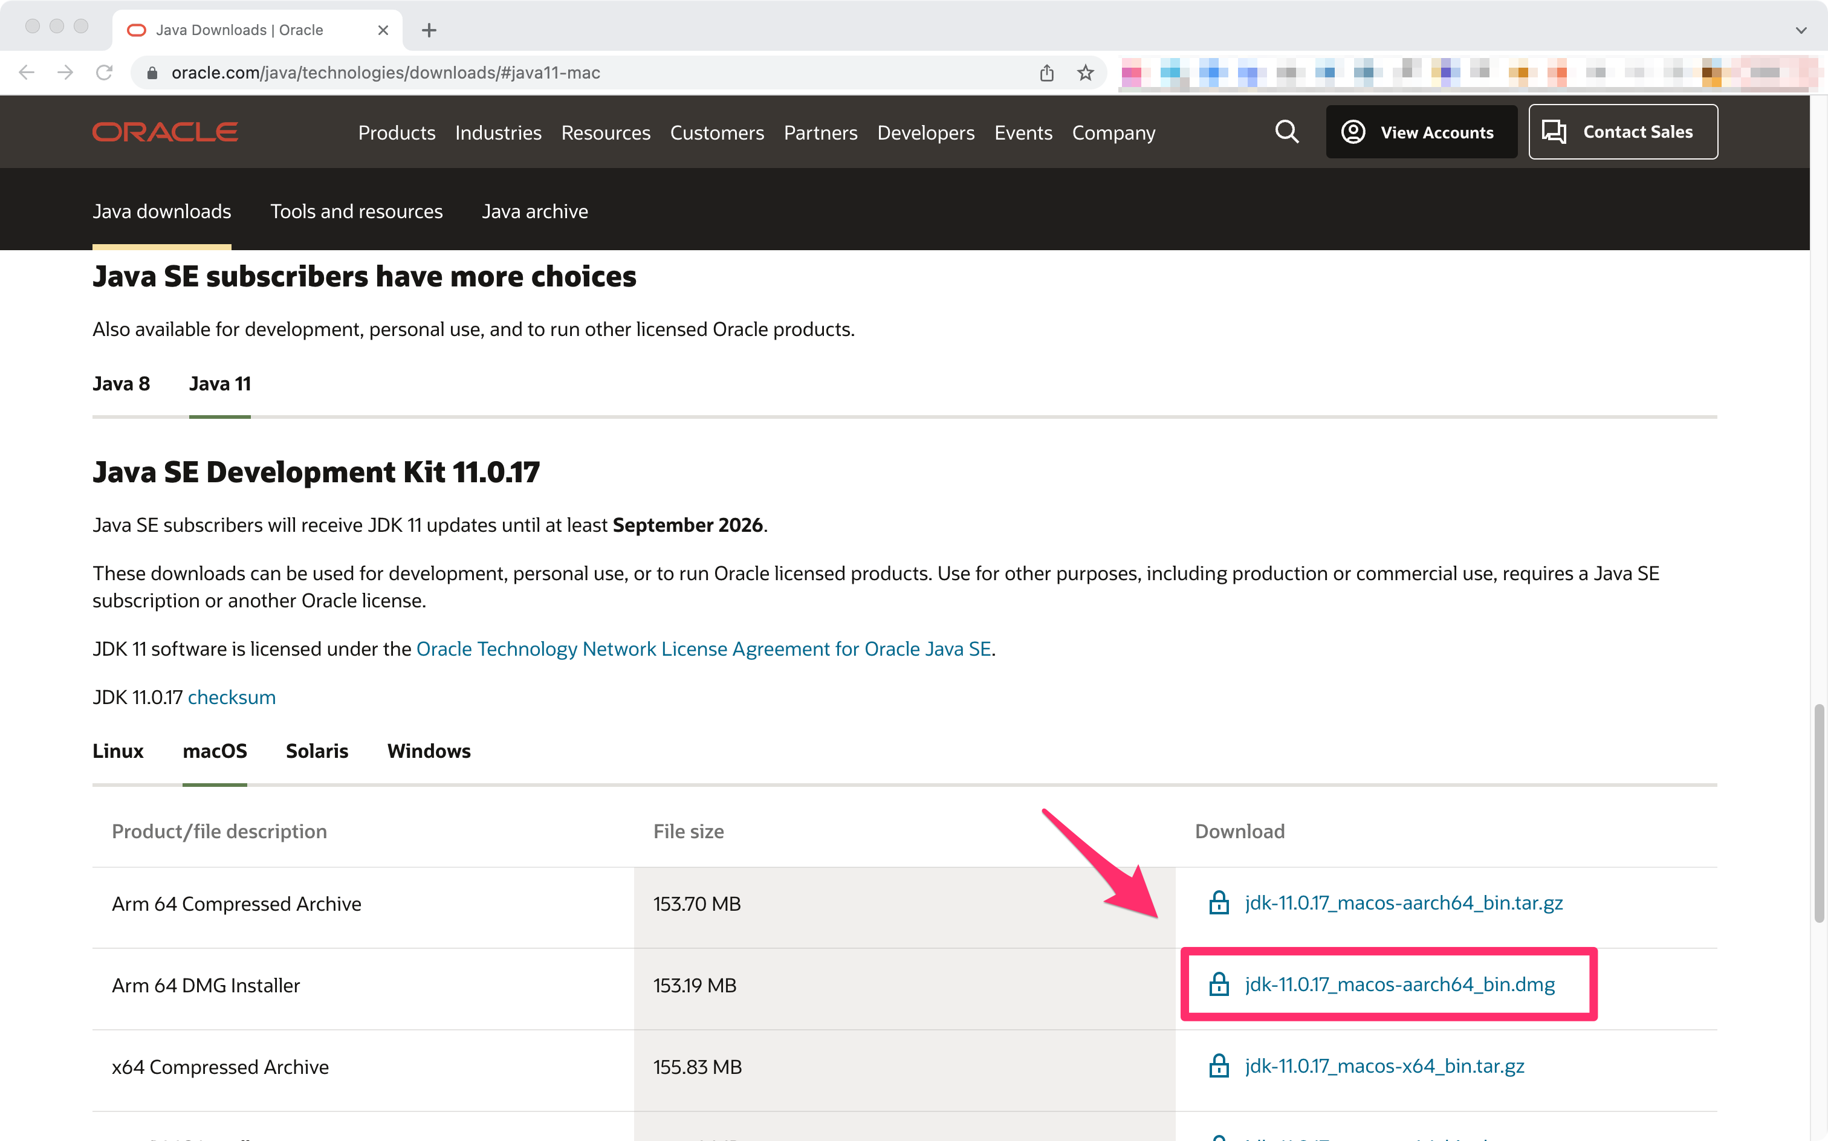The image size is (1828, 1141).
Task: Click the Oracle search magnifier icon
Action: click(1286, 132)
